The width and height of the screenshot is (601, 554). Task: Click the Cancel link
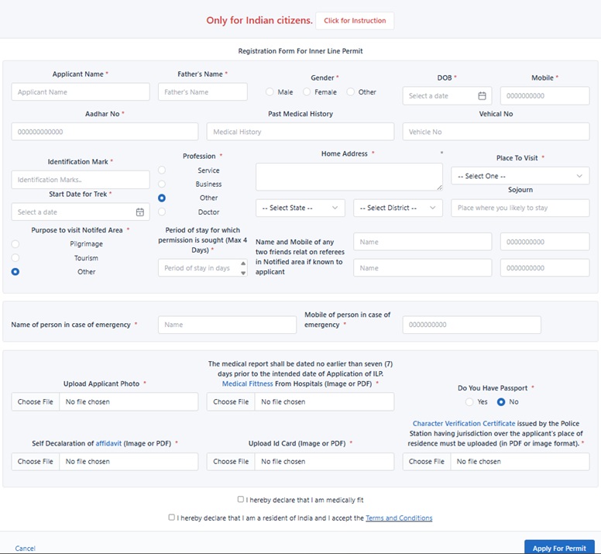(x=25, y=549)
